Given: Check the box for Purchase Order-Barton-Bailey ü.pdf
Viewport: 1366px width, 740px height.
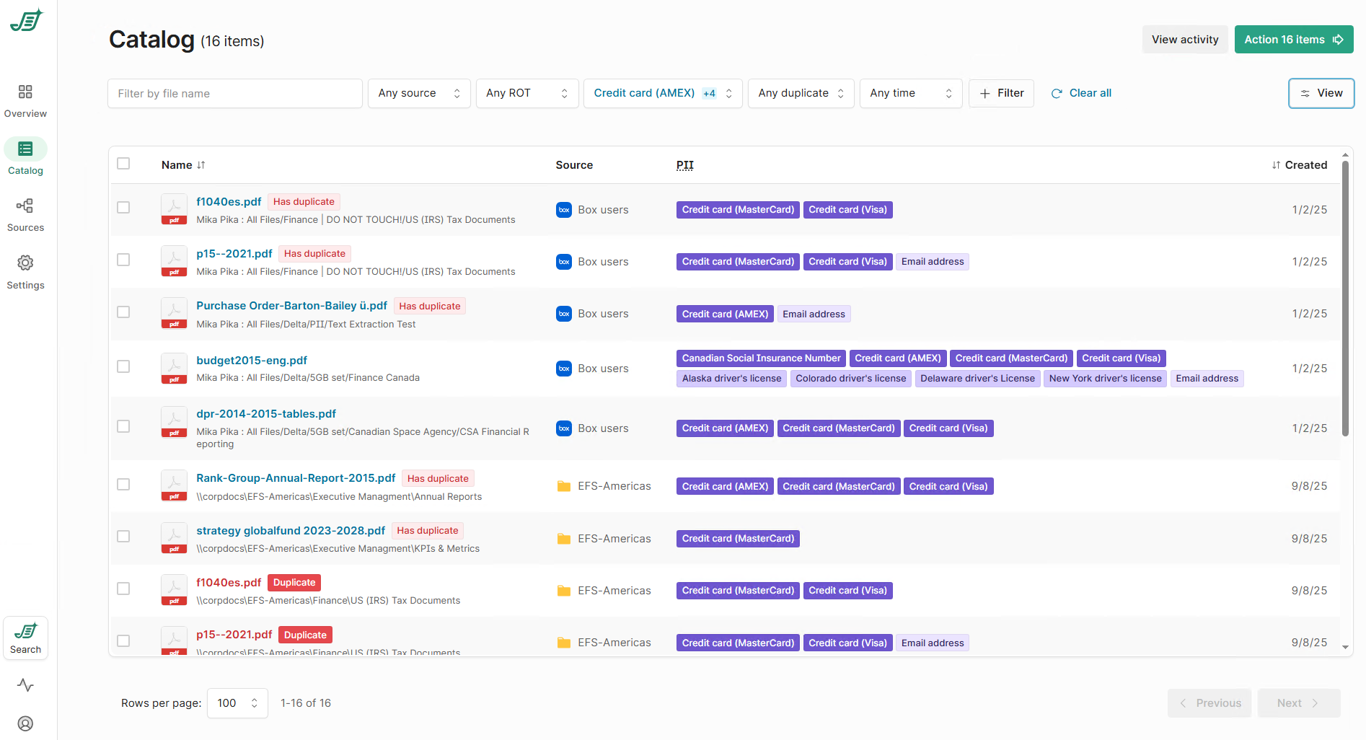Looking at the screenshot, I should [123, 312].
